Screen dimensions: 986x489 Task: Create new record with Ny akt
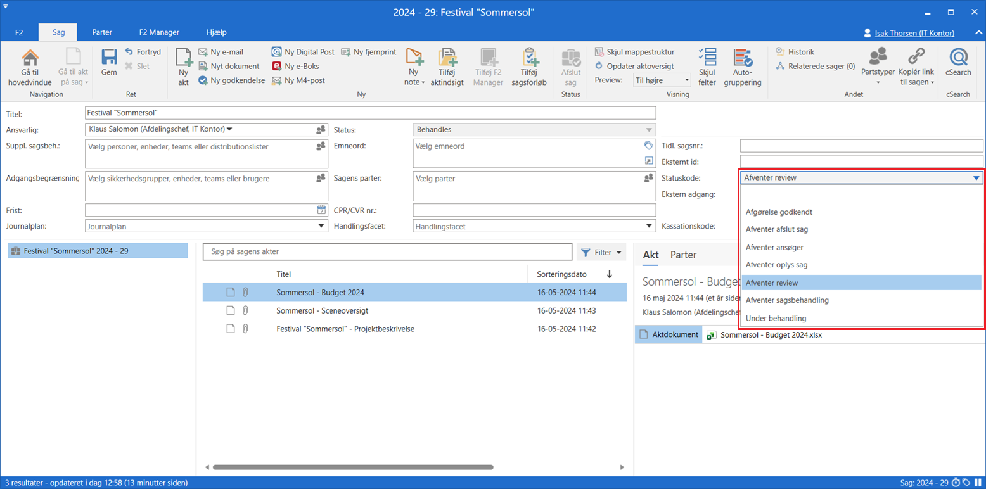pyautogui.click(x=184, y=67)
